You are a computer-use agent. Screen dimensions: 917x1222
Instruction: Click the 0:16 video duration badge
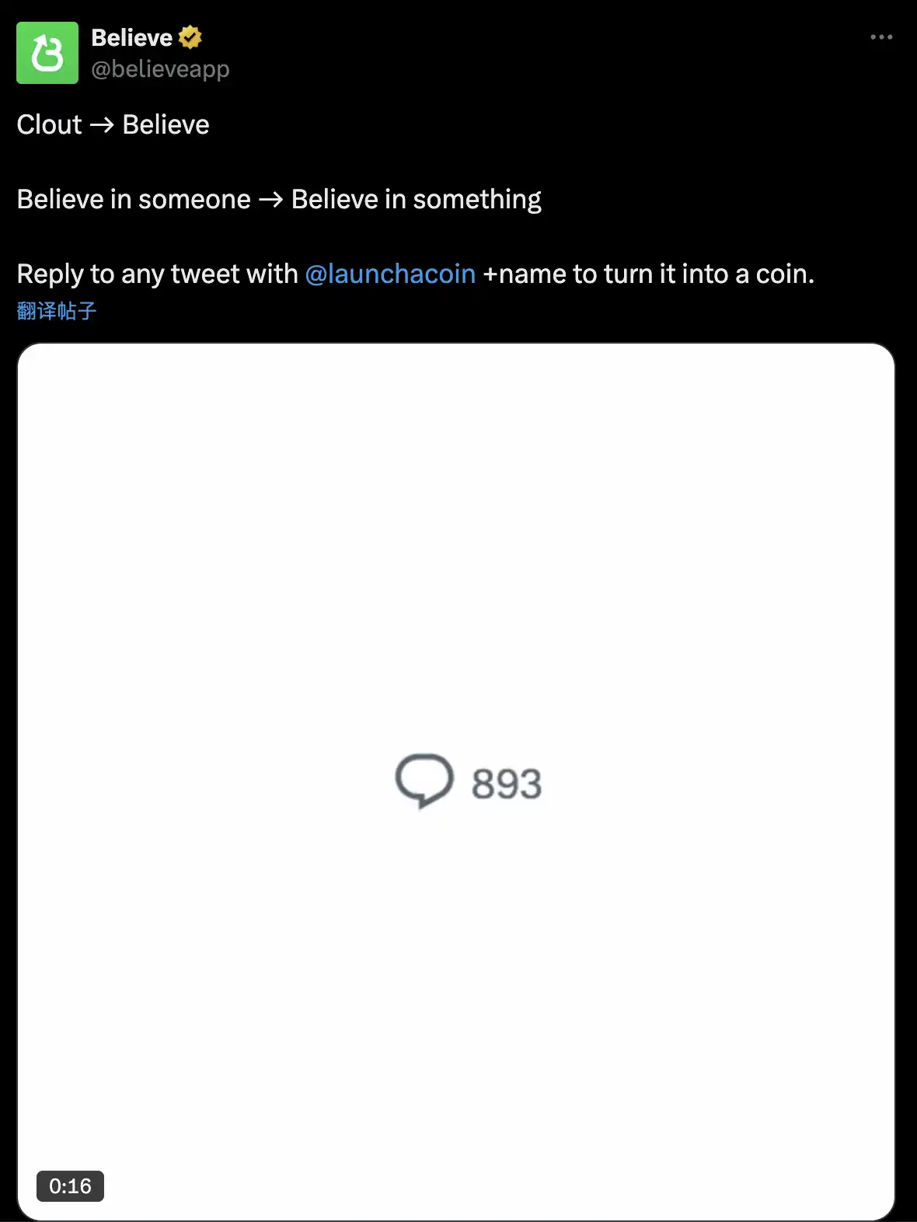[70, 1185]
